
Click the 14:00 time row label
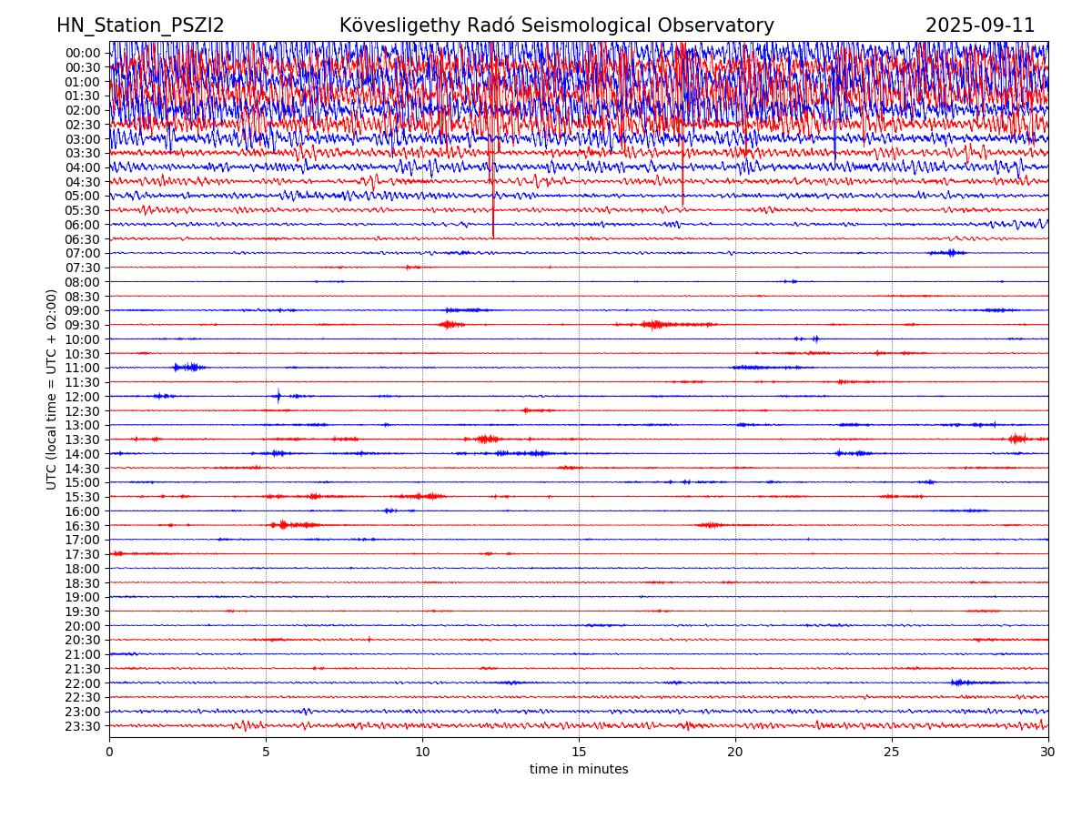pos(83,454)
